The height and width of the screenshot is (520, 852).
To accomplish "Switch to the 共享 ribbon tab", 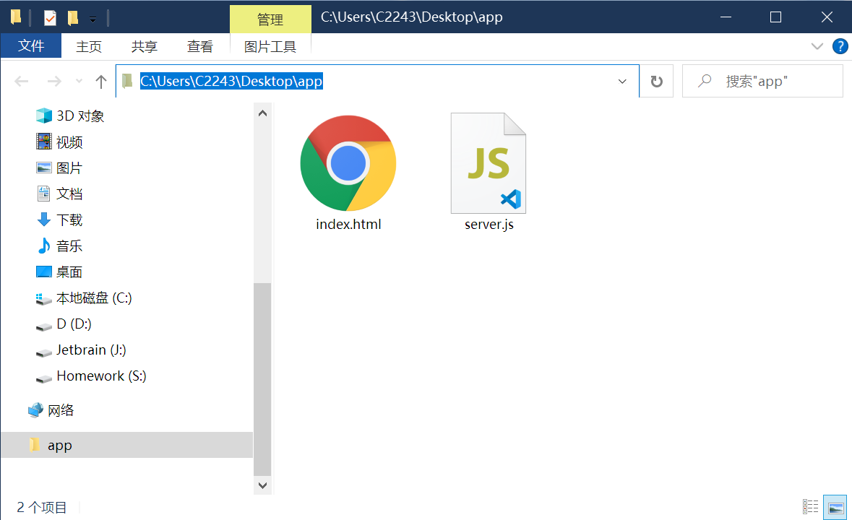I will click(x=144, y=47).
